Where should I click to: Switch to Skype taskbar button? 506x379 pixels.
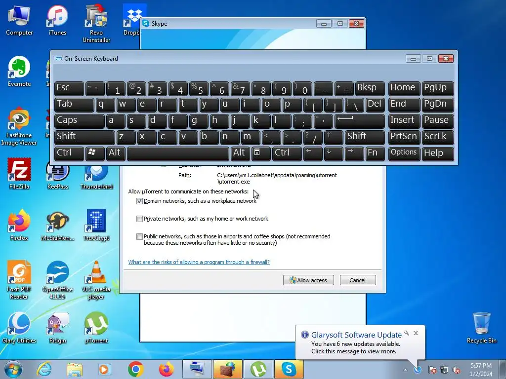click(x=289, y=369)
